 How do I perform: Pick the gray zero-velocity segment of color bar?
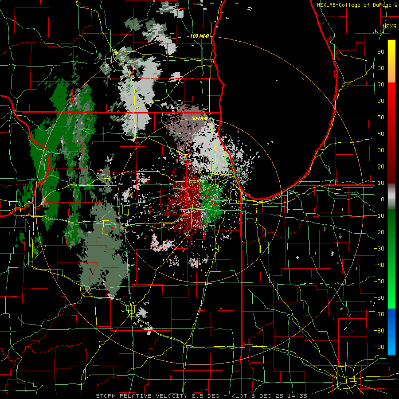pos(391,196)
